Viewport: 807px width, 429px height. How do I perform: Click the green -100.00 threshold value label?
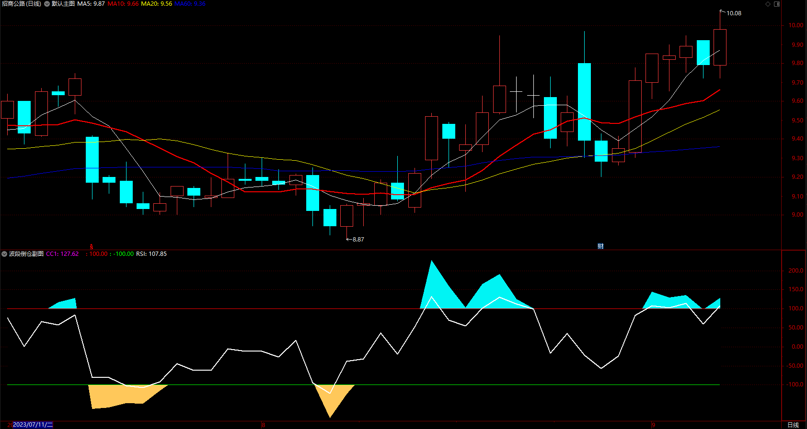point(124,254)
